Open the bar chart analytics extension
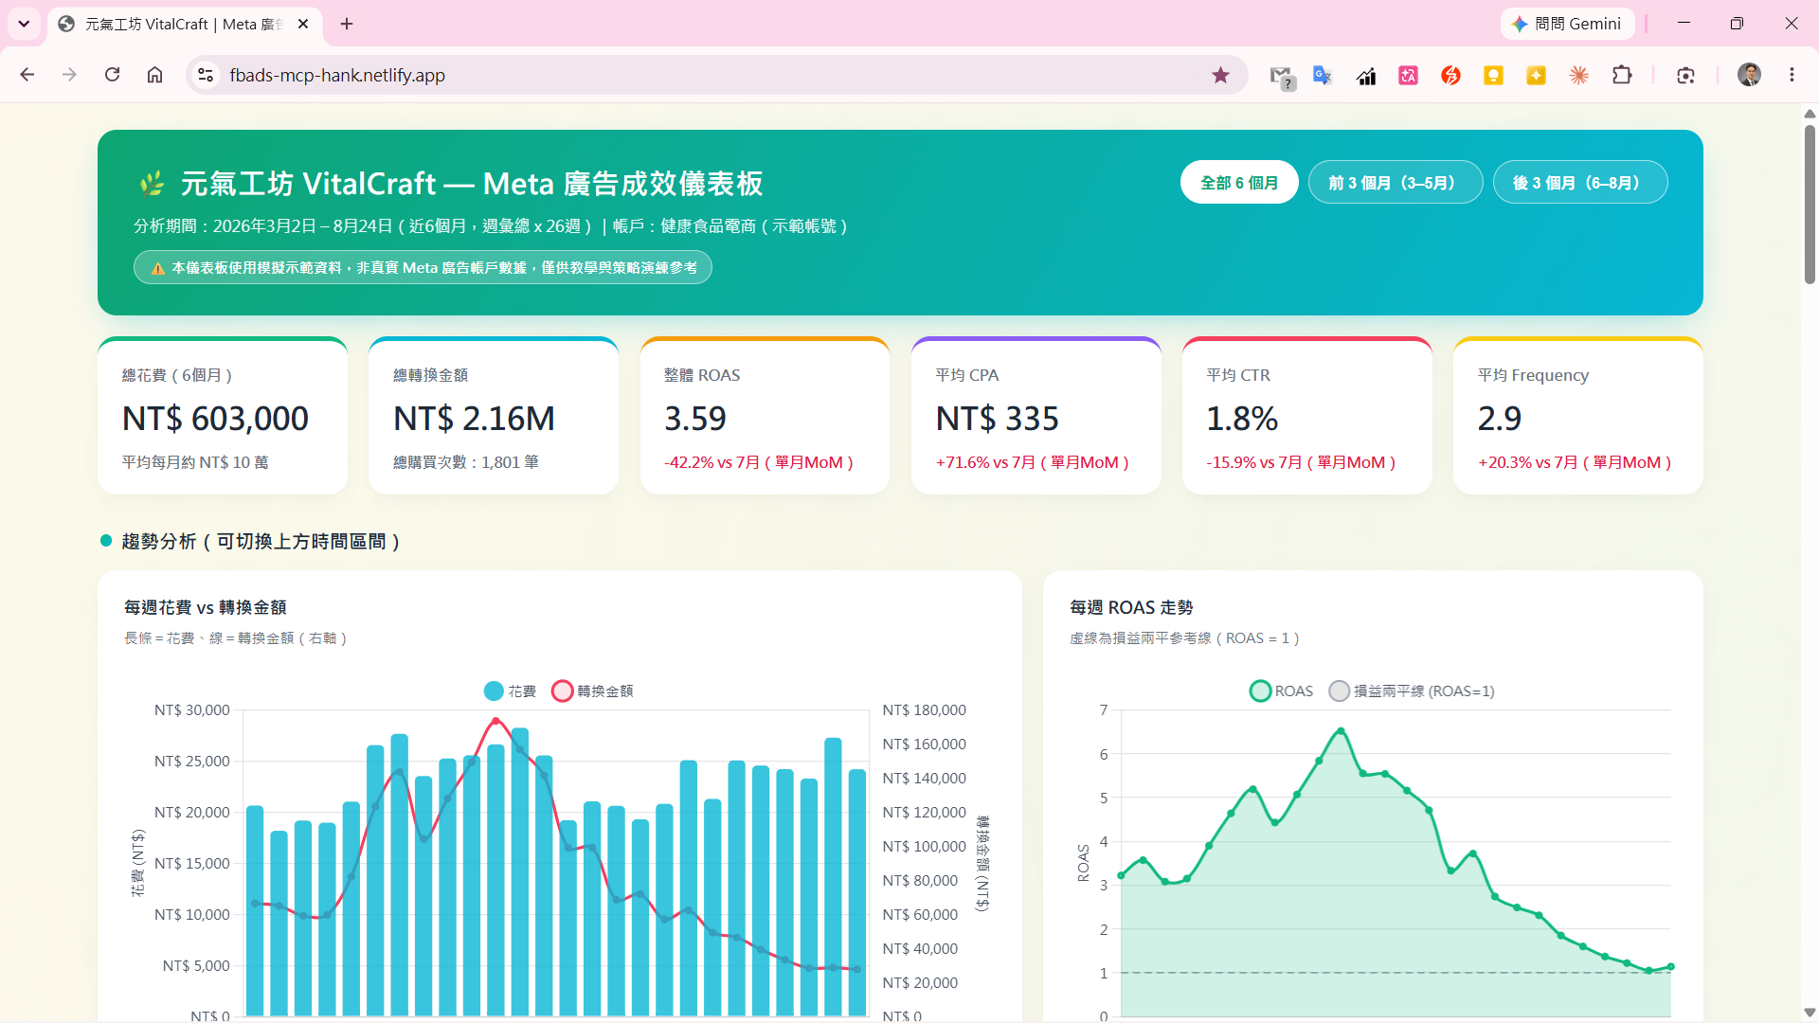 (1366, 75)
